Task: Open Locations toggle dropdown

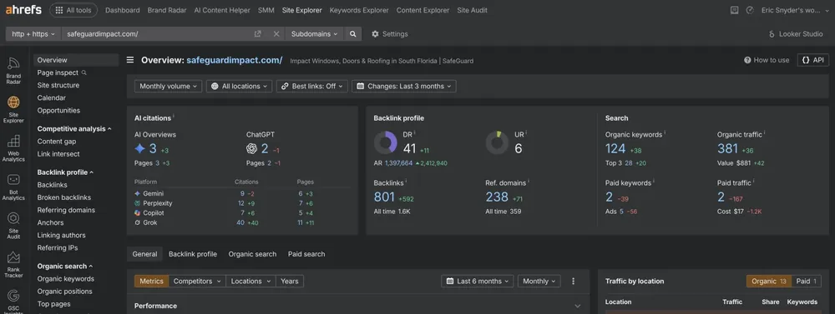Action: pyautogui.click(x=250, y=281)
